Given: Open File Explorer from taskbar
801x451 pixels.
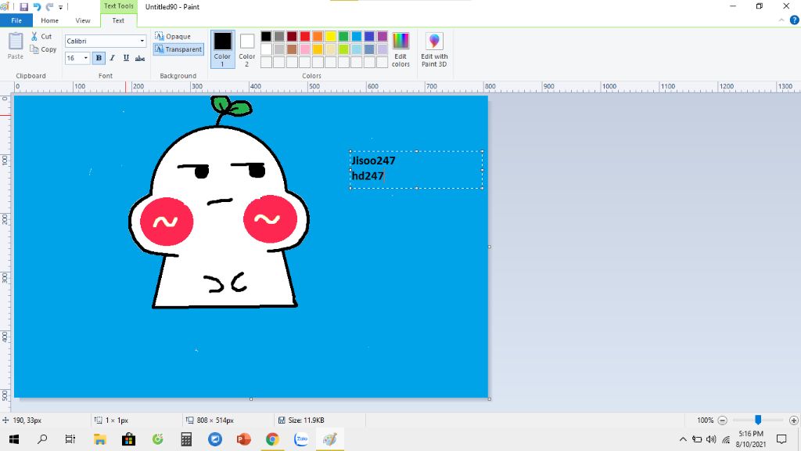Looking at the screenshot, I should coord(99,439).
